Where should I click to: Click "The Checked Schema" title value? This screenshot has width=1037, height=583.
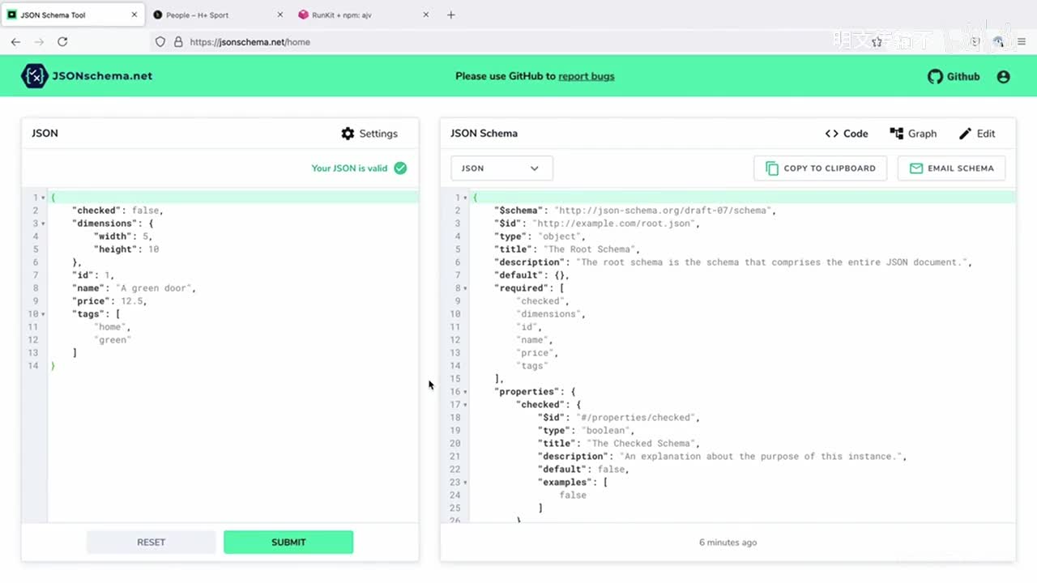point(642,444)
